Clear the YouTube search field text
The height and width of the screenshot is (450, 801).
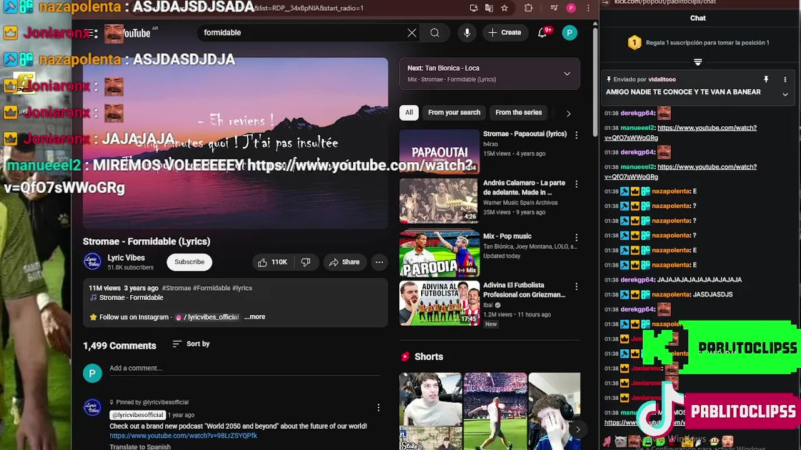[x=412, y=32]
